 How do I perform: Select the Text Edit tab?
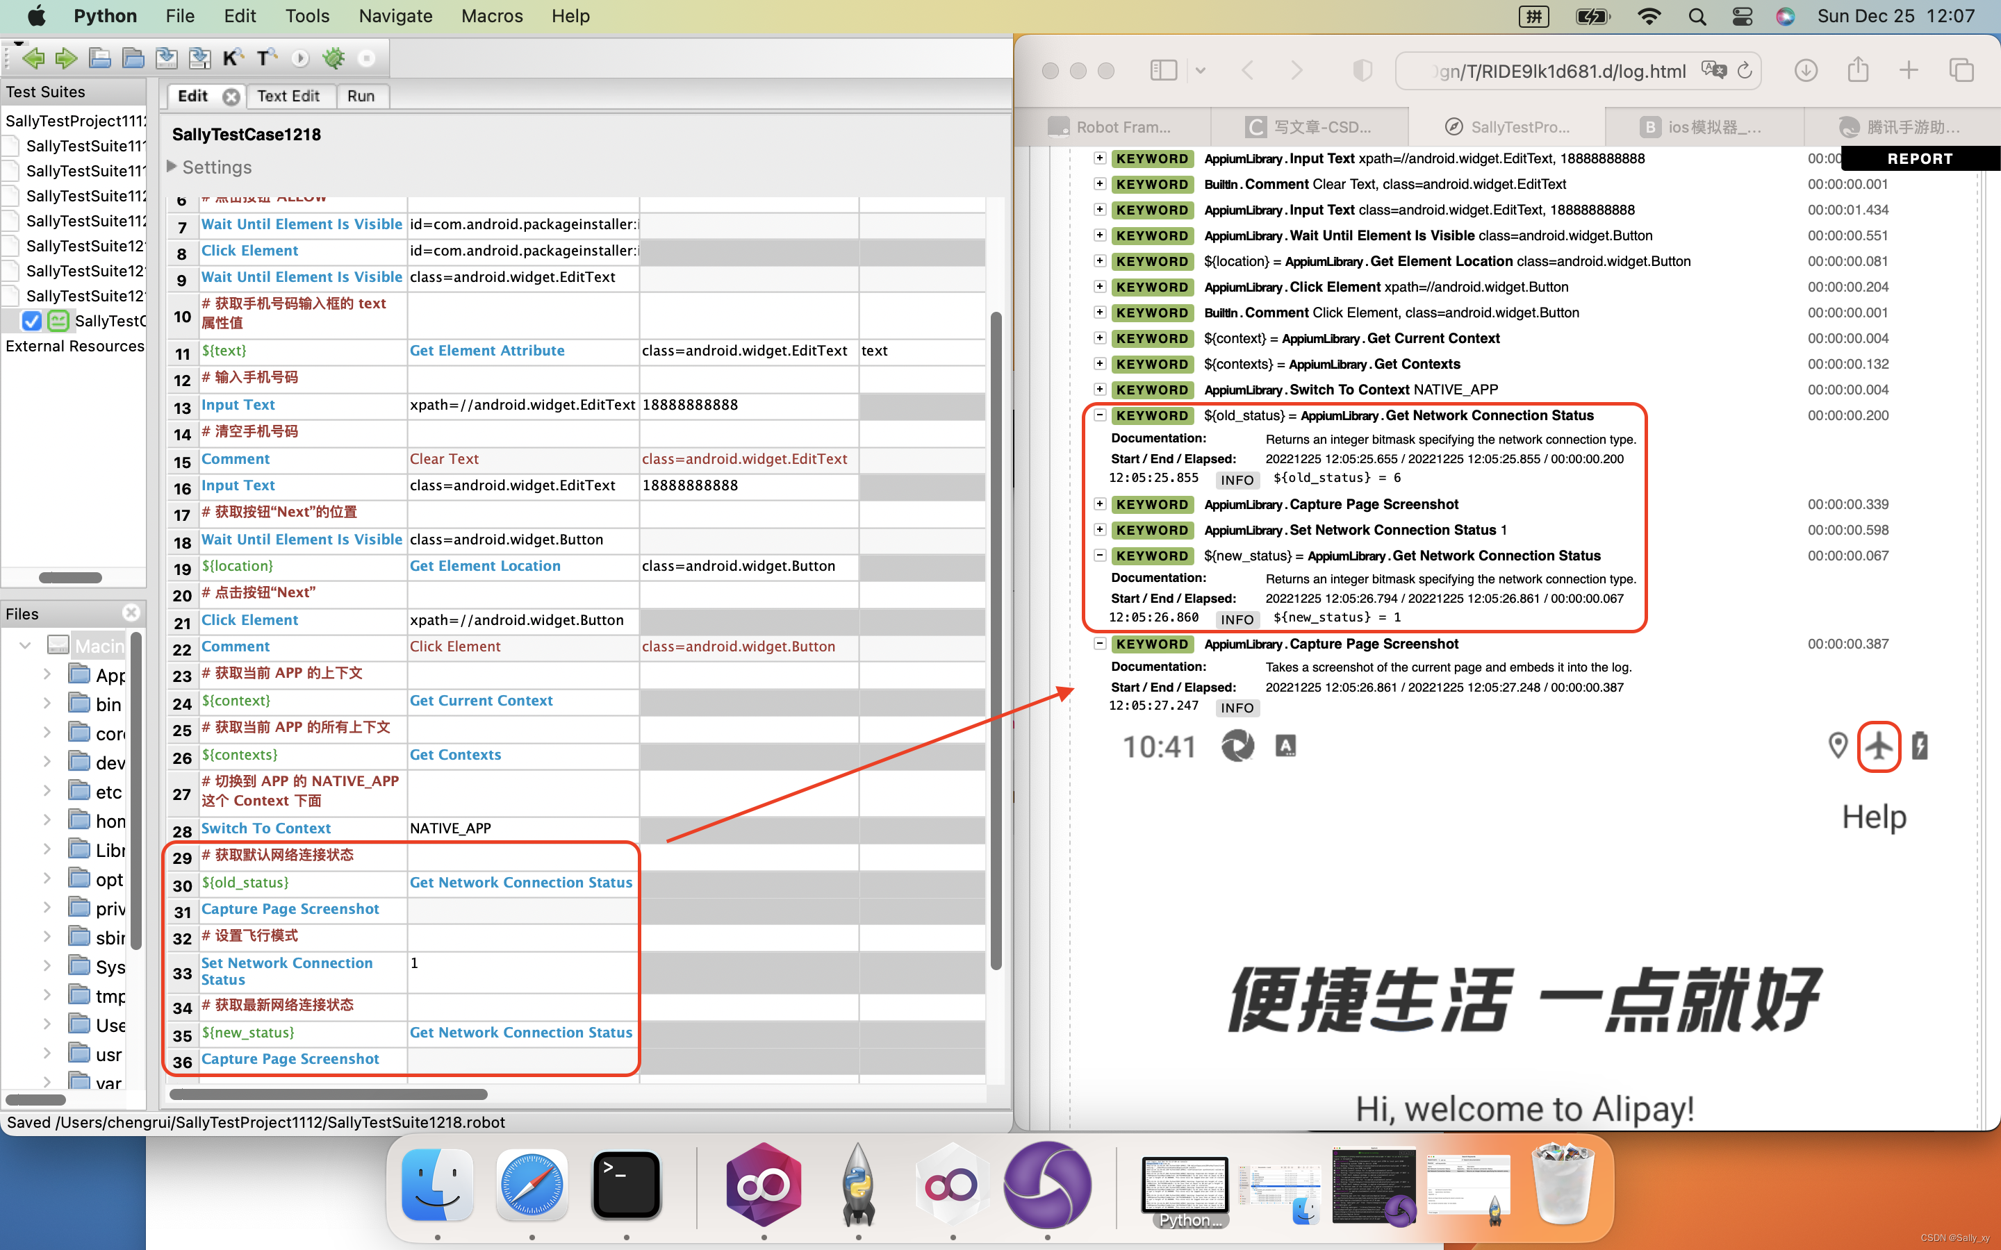288,97
